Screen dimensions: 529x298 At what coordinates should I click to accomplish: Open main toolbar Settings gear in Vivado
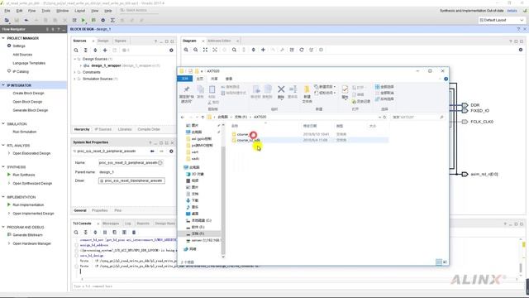coord(102,20)
